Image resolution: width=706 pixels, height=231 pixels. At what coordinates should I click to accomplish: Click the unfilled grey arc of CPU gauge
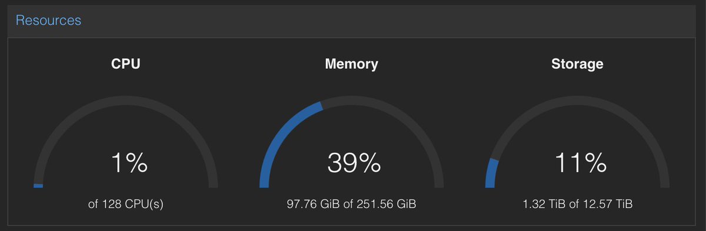coord(126,100)
